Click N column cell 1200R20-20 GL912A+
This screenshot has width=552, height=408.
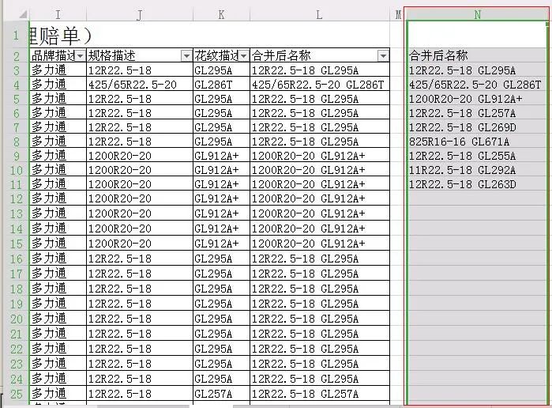[x=477, y=99]
